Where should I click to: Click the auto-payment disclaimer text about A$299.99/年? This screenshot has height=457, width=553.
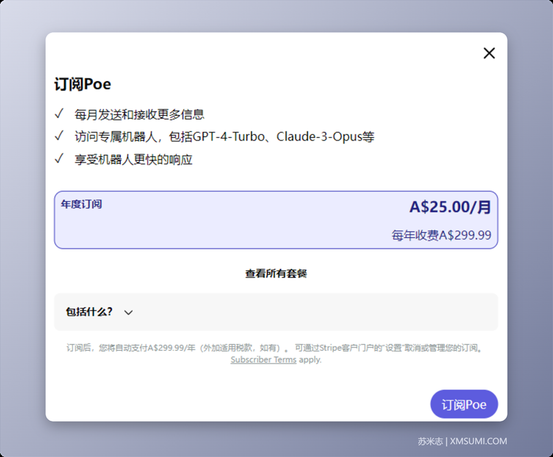[276, 348]
